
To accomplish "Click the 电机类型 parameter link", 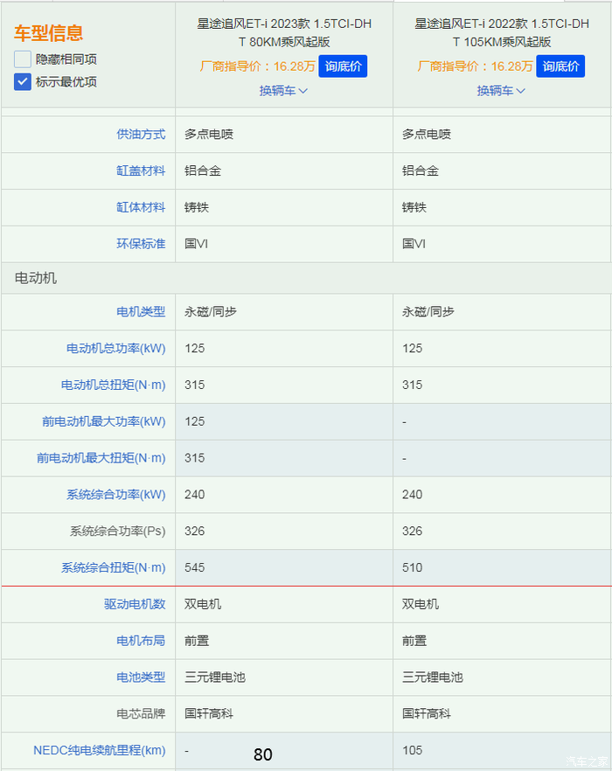I will (141, 312).
